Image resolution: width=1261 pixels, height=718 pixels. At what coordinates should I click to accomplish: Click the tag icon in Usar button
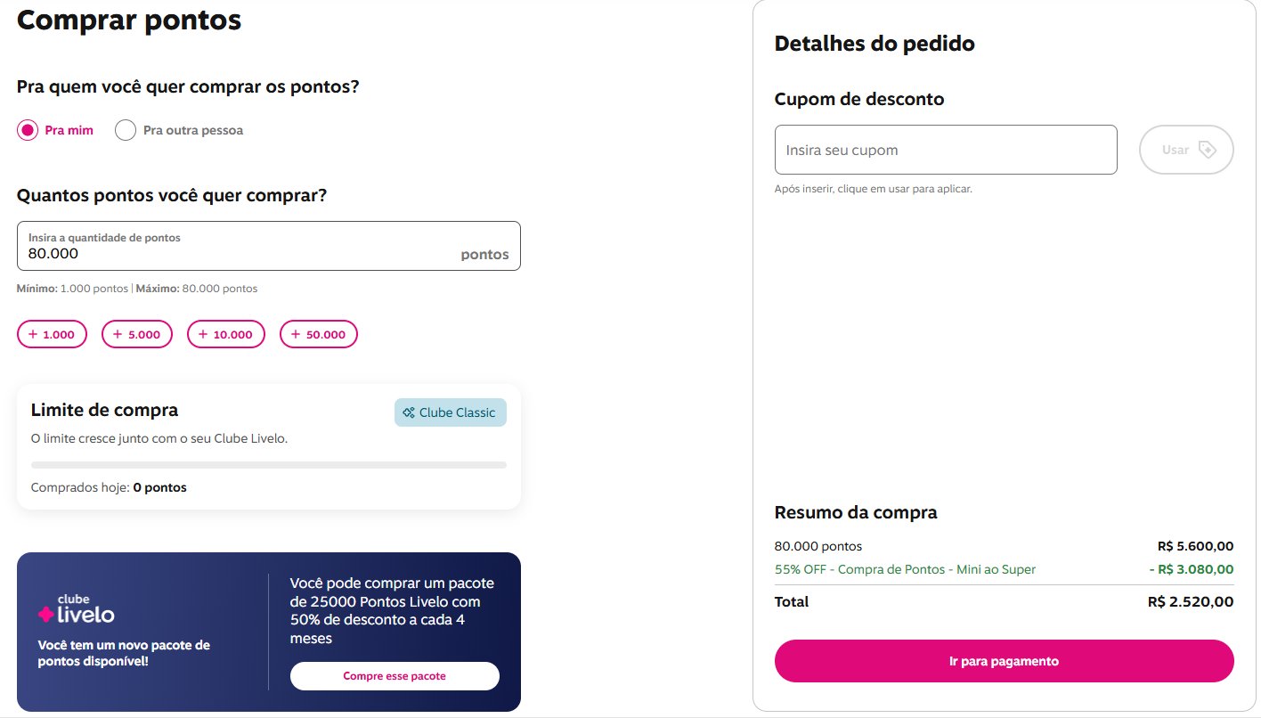[x=1207, y=150]
